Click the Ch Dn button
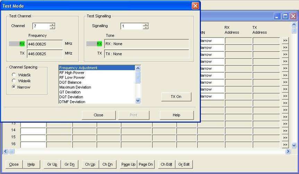This screenshot has height=174, width=299. pyautogui.click(x=107, y=165)
